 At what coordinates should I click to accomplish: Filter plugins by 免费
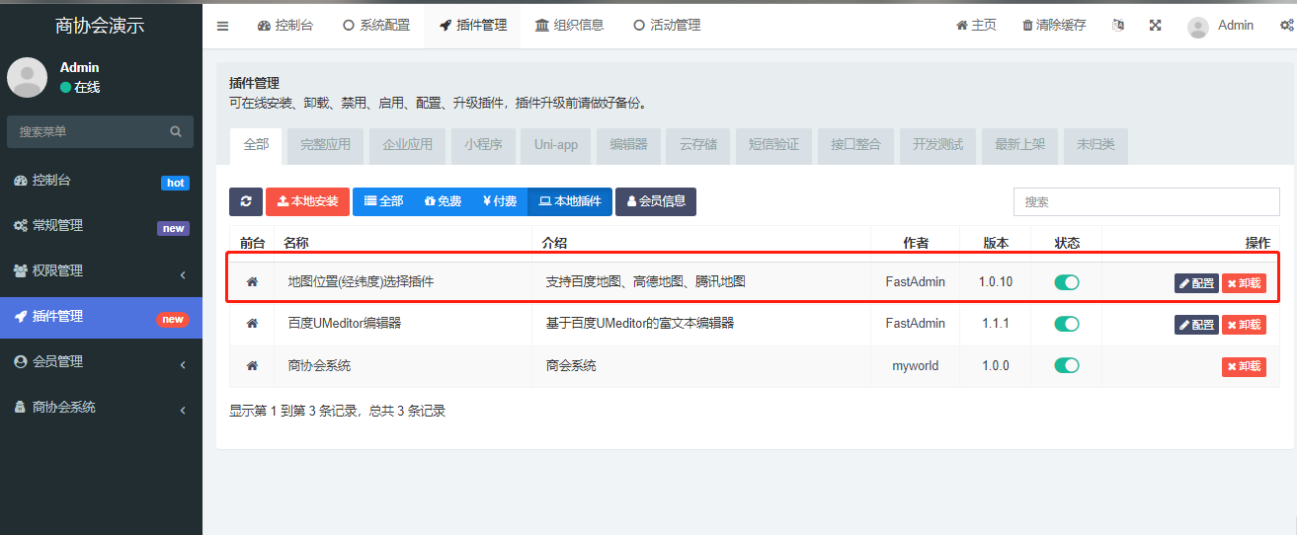(443, 201)
